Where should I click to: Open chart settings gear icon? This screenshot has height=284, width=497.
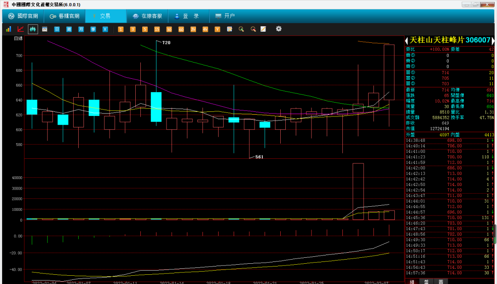click(278, 29)
